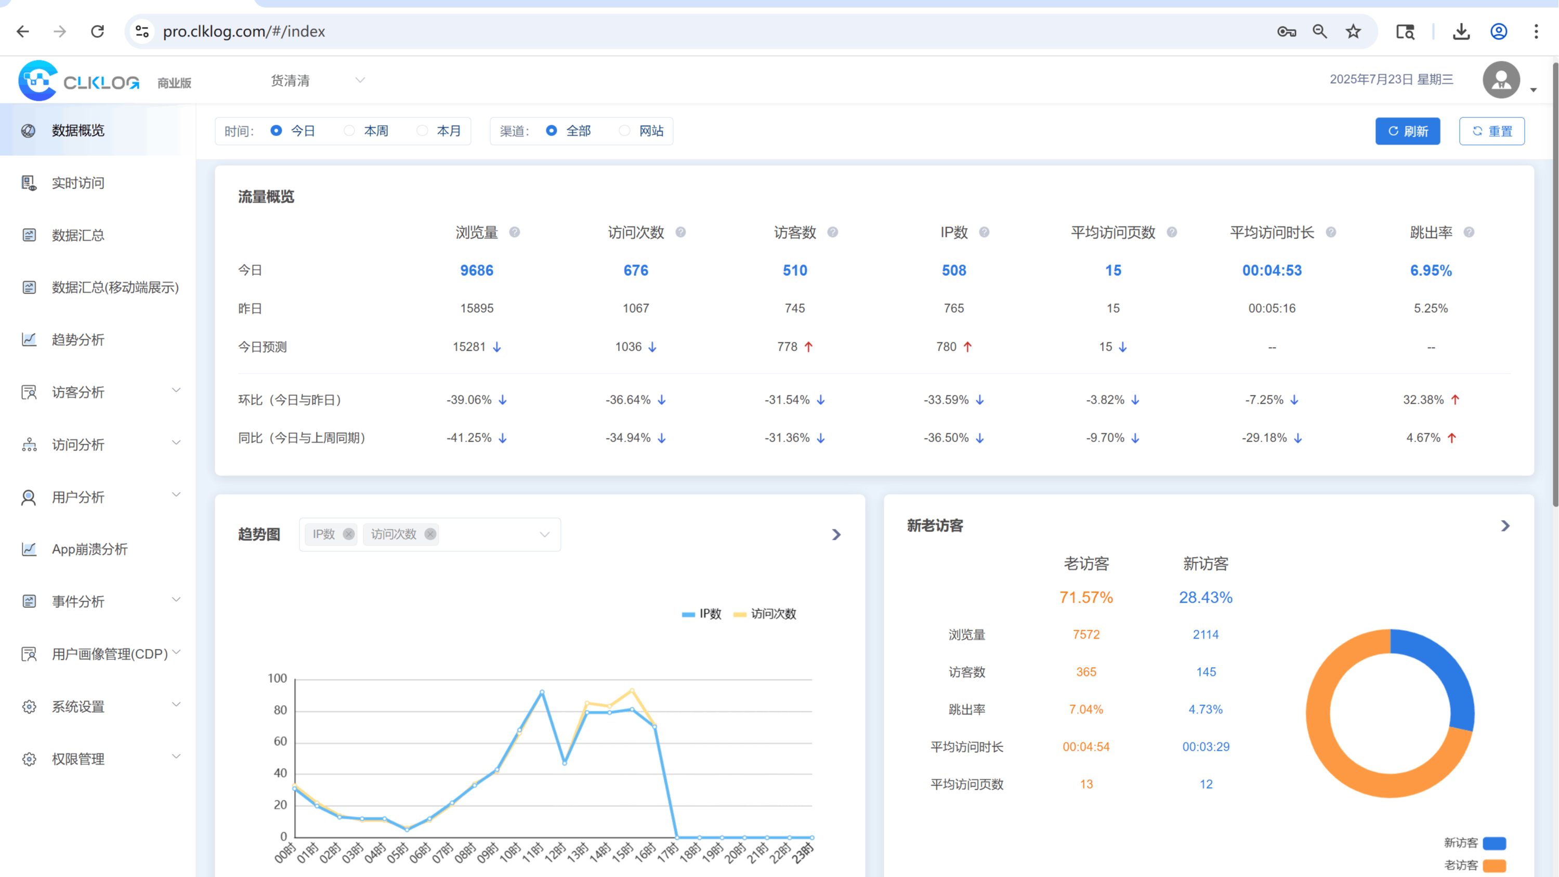This screenshot has width=1559, height=877.
Task: Click the help icon next to 访客数
Action: (833, 232)
